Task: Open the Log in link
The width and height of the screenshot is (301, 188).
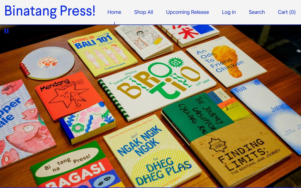Action: [x=229, y=12]
